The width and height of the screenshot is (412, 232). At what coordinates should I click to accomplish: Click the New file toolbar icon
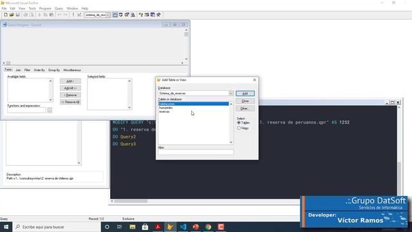click(6, 15)
